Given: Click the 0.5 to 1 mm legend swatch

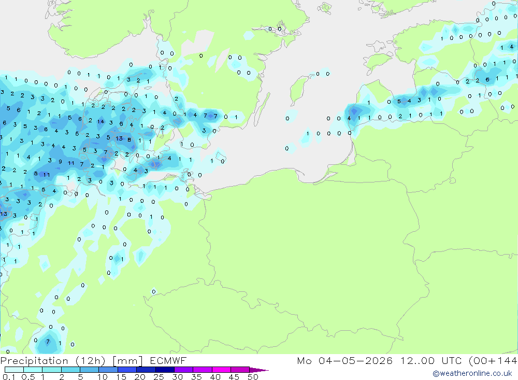Looking at the screenshot, I should pyautogui.click(x=33, y=370).
